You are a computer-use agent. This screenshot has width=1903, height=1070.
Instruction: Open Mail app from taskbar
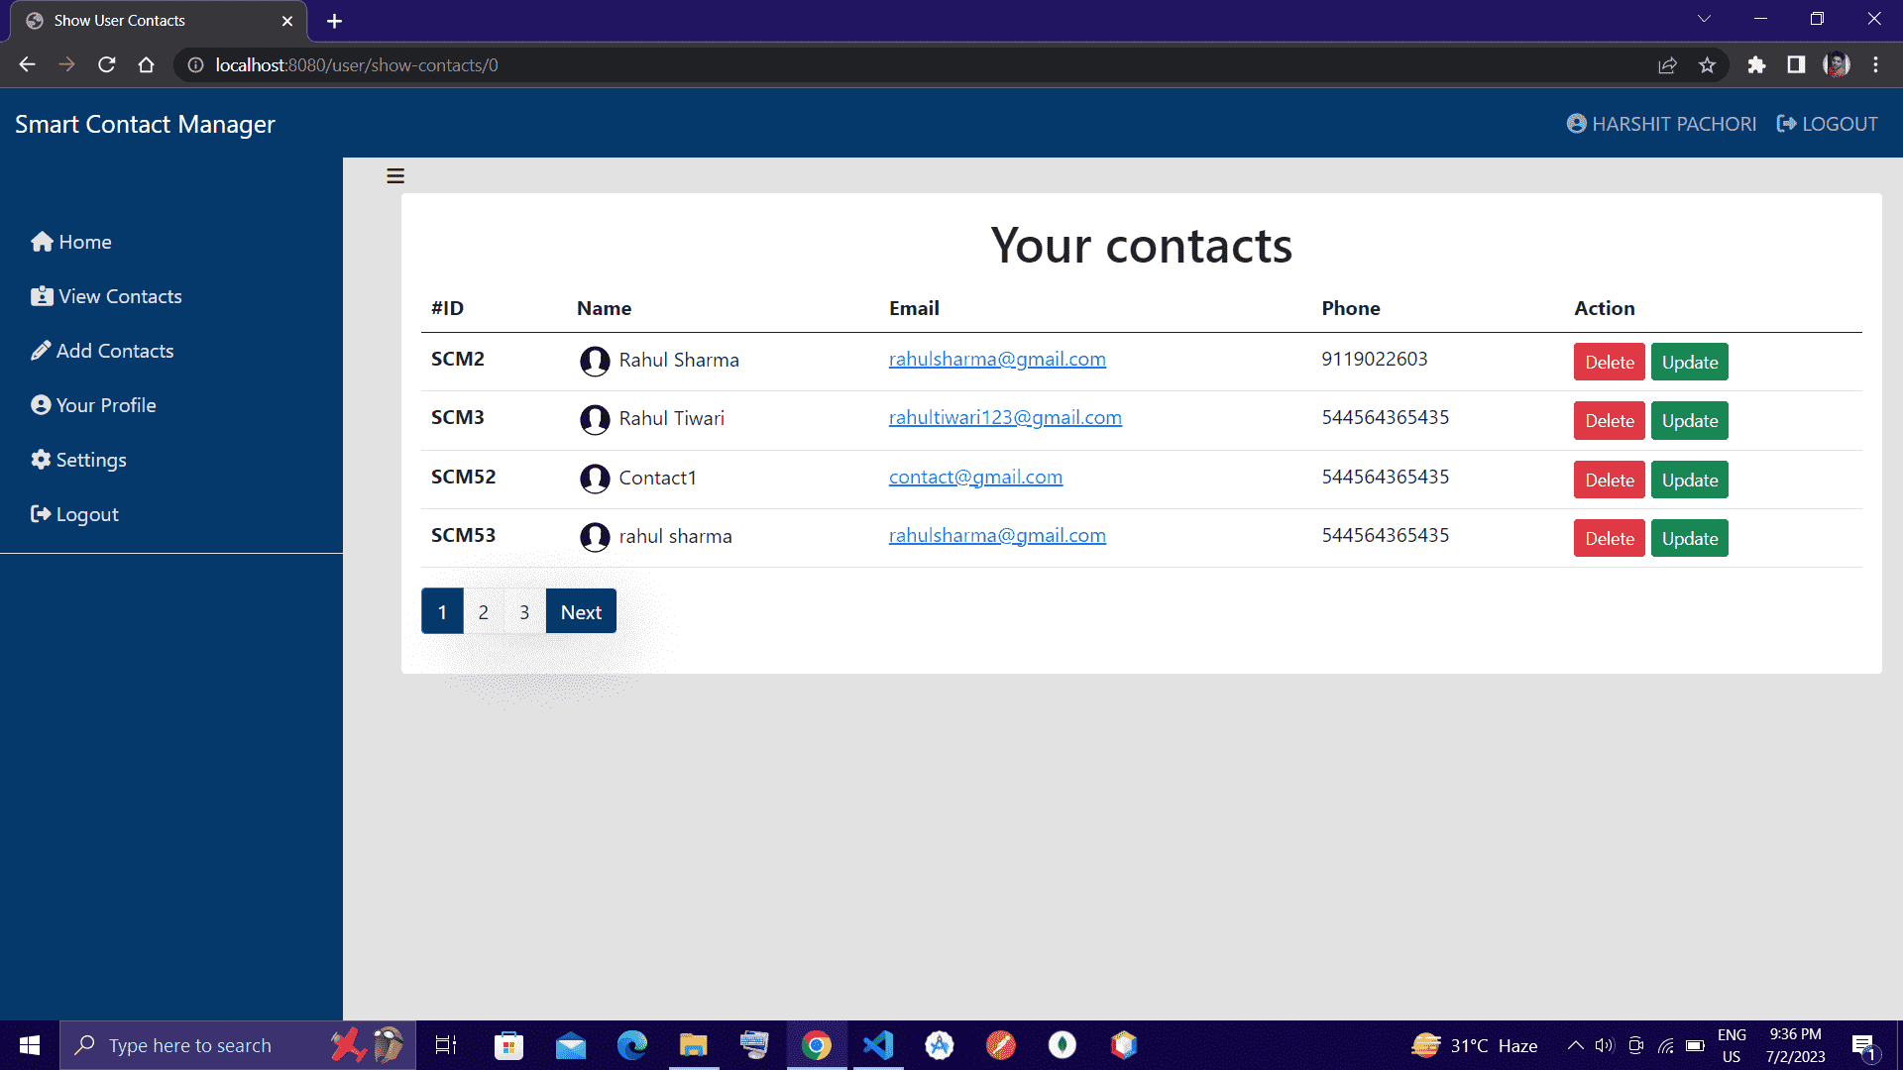[570, 1045]
